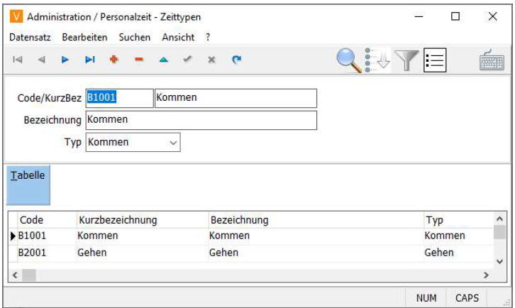Open filter with funnel icon
The height and width of the screenshot is (308, 515).
point(406,60)
